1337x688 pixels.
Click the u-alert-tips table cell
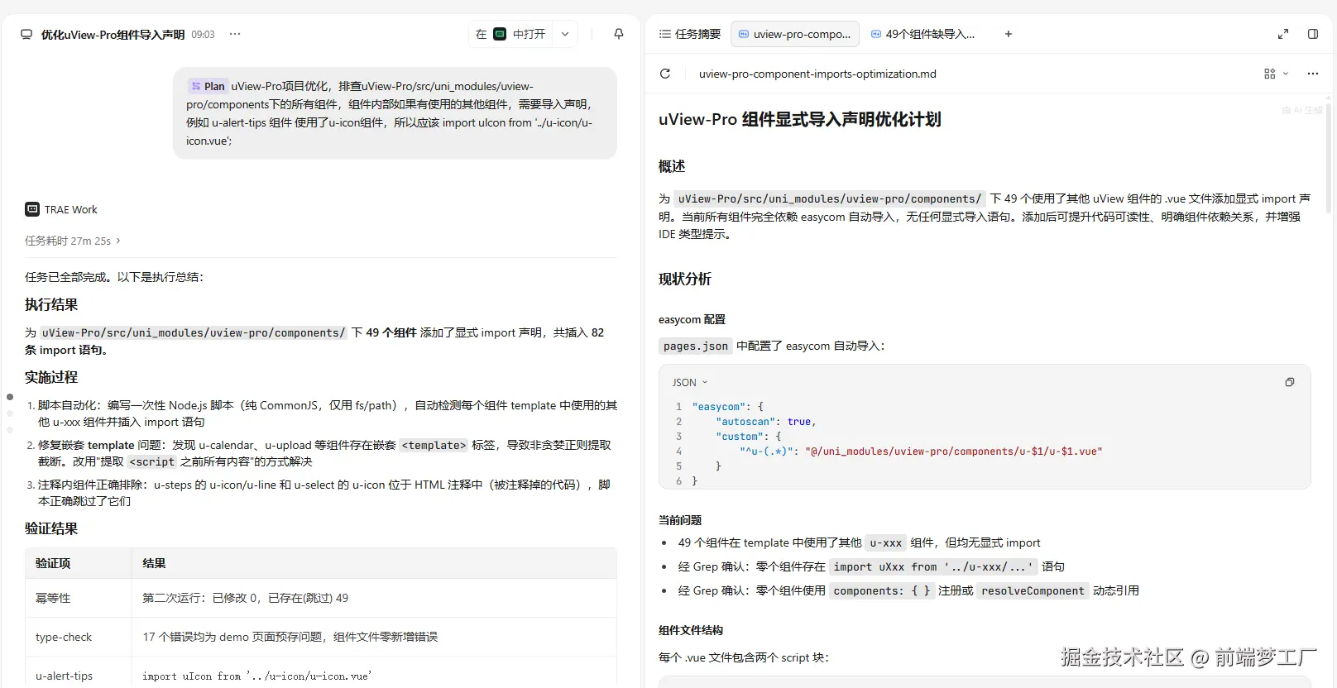(78, 676)
